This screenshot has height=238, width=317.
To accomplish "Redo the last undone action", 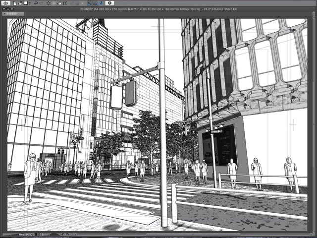I will pyautogui.click(x=42, y=3).
